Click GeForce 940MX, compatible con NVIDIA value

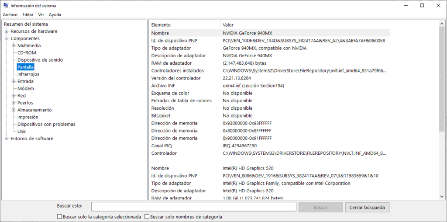(x=265, y=48)
